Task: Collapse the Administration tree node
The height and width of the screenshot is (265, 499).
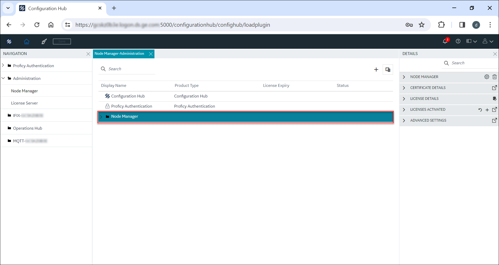Action: [x=3, y=78]
